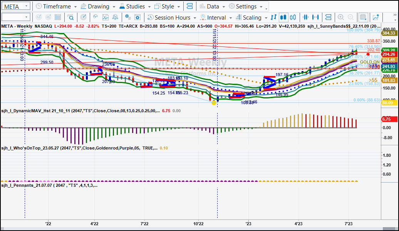The width and height of the screenshot is (399, 231).
Task: Toggle the filled candlestick chart type
Action: pyautogui.click(x=283, y=17)
